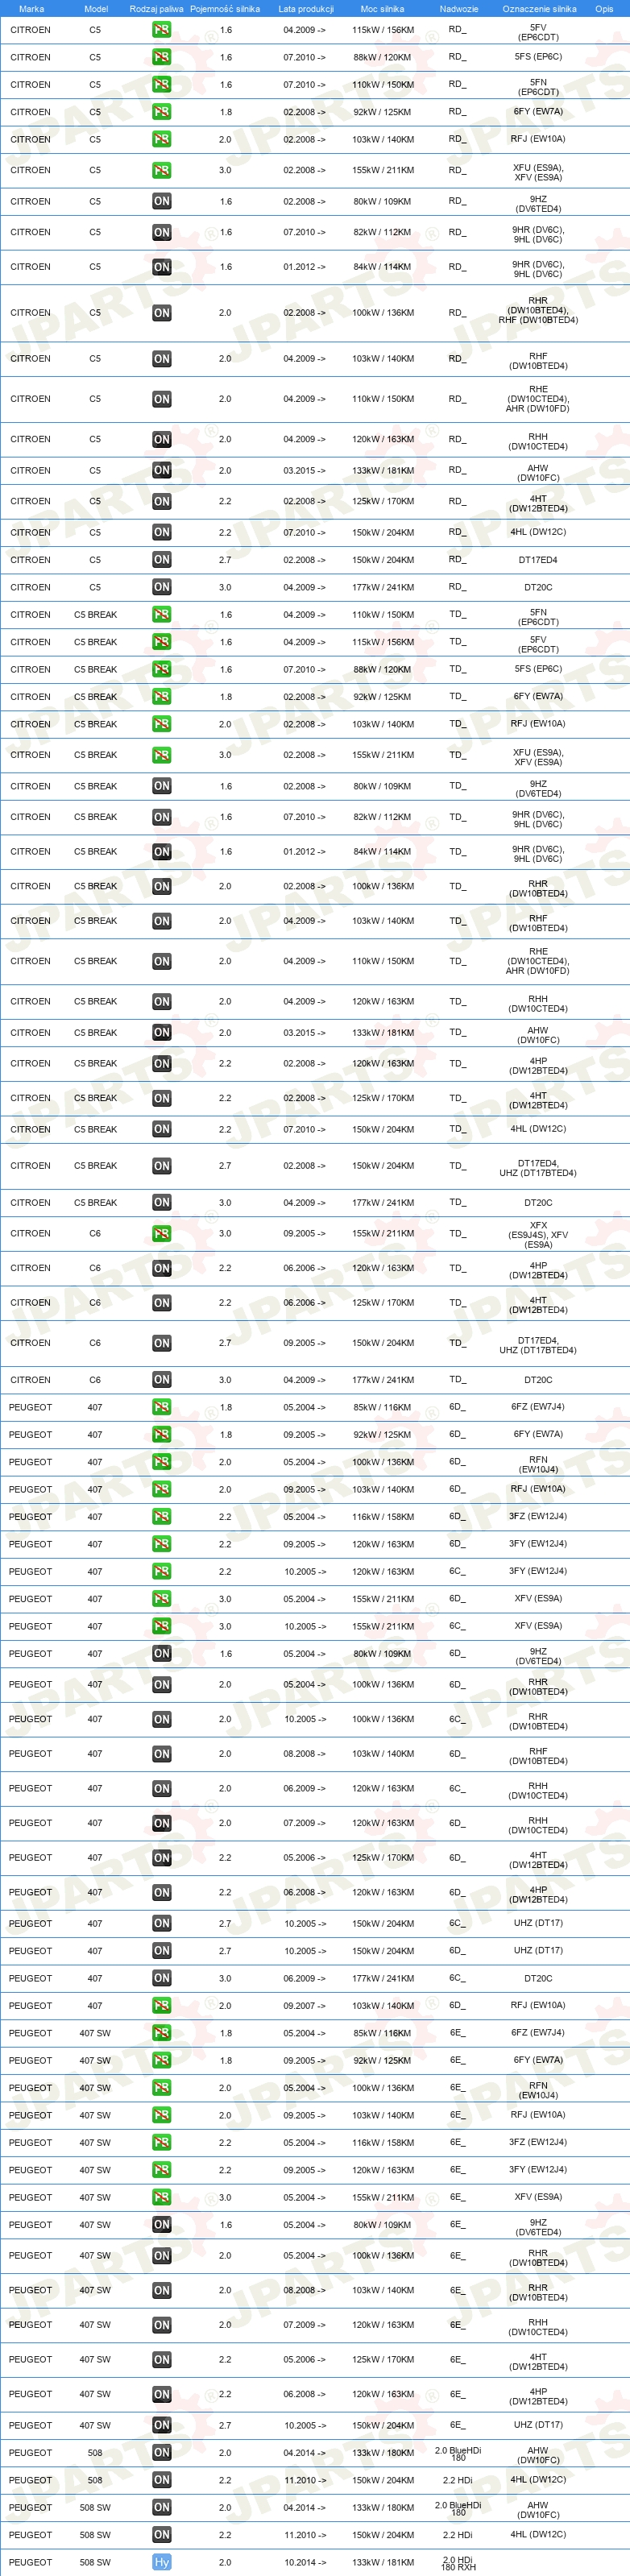This screenshot has height=2576, width=630.
Task: Click '177kW / 241KM' in the Peugeot 407 row
Action: (382, 1979)
